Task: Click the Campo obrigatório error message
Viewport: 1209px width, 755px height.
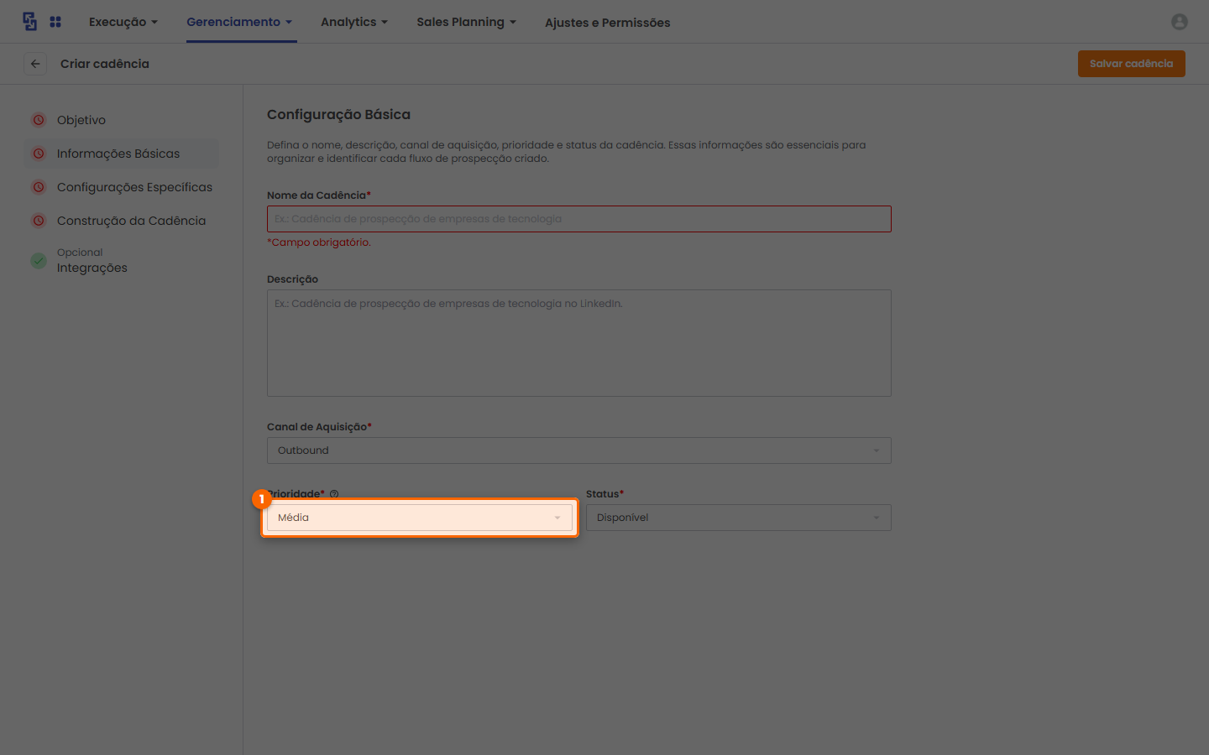Action: [319, 242]
